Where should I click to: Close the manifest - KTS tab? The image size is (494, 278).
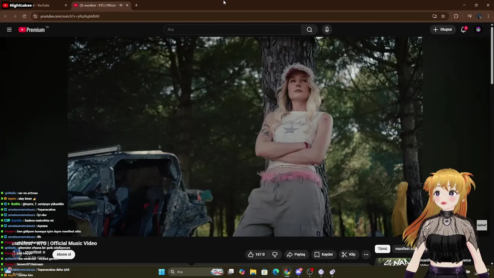coord(127,5)
